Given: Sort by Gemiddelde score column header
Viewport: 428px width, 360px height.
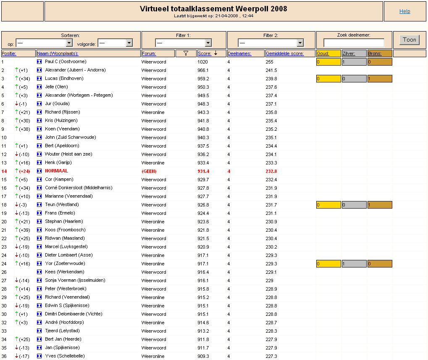Looking at the screenshot, I should 285,53.
